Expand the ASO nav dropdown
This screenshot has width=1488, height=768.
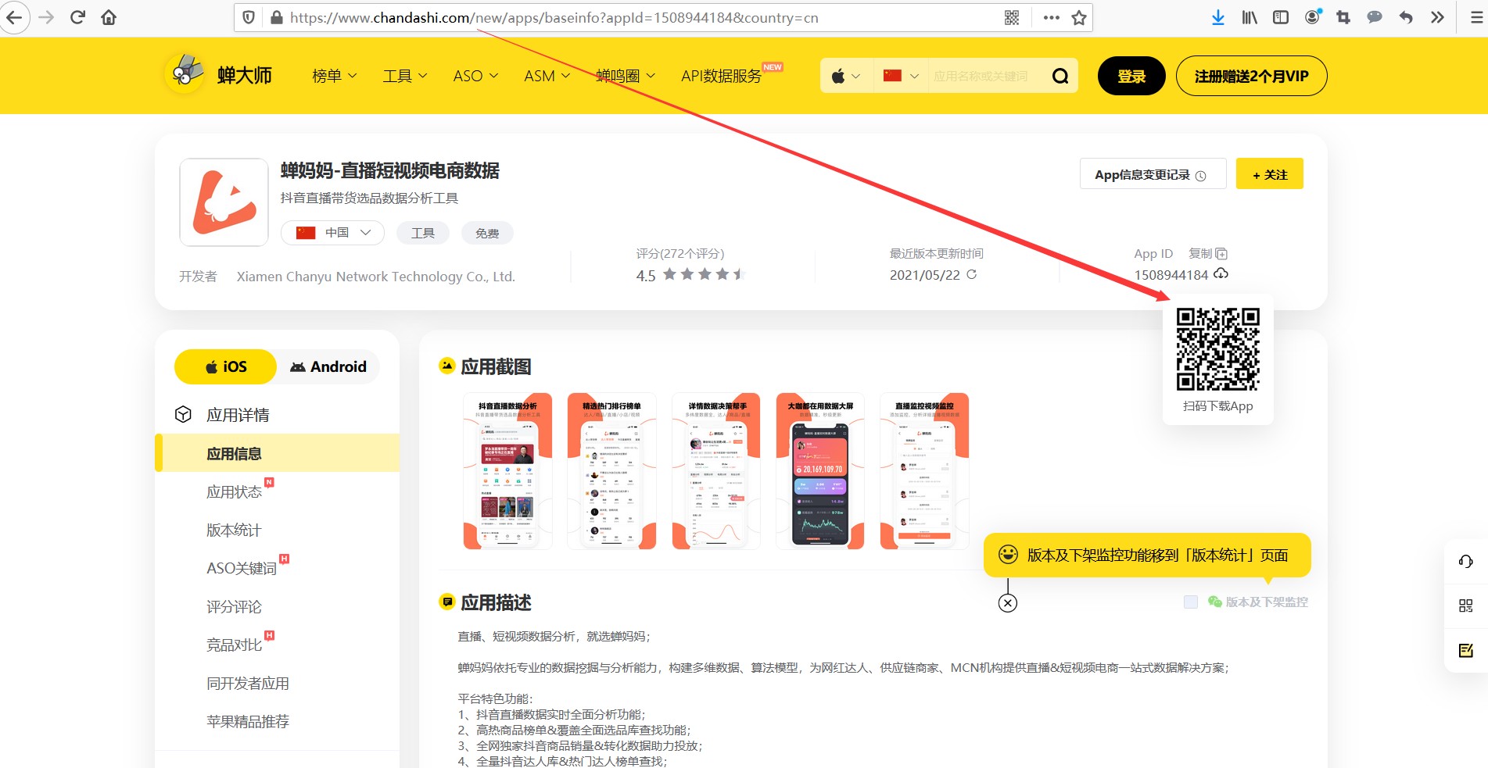pos(475,76)
